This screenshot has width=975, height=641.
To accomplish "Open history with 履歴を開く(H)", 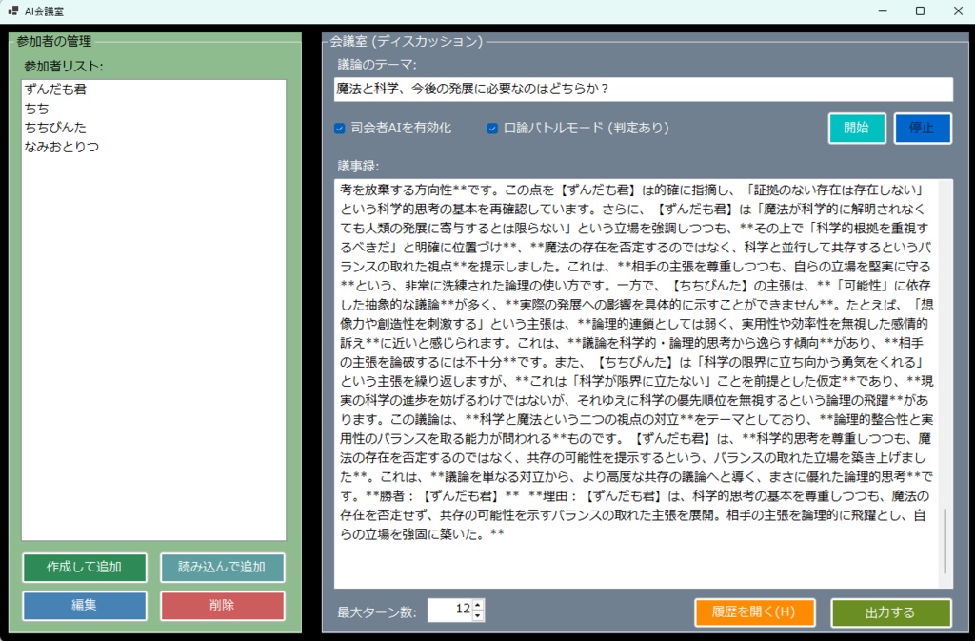I will tap(756, 612).
